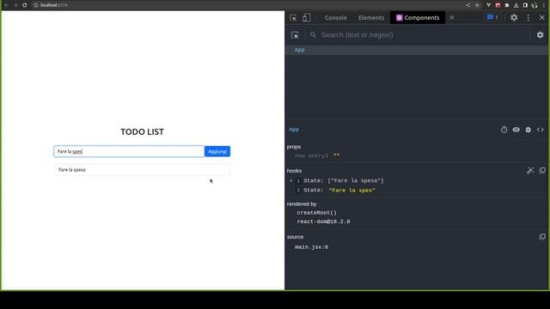Click the share page icon
Viewport: 550px width, 309px height.
tap(467, 5)
